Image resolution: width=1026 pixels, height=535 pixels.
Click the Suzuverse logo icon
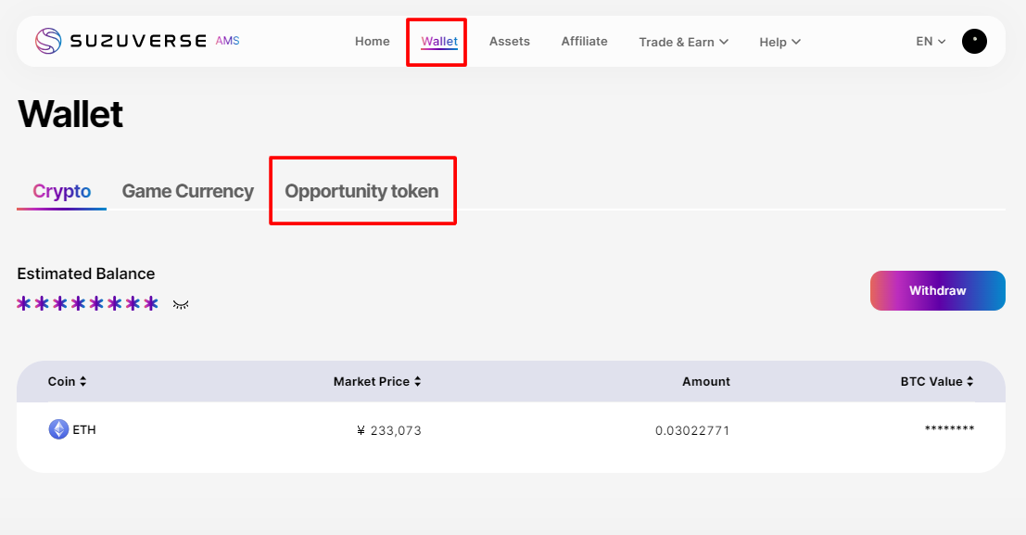point(48,41)
